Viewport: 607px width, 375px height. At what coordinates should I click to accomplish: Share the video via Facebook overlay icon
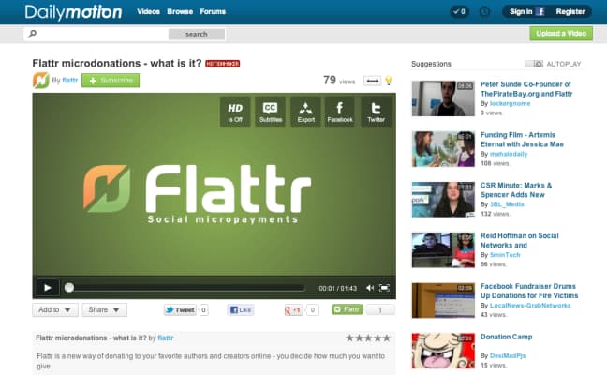340,111
